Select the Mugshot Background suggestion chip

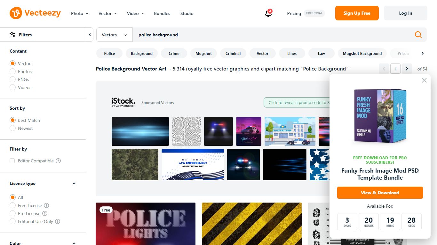[x=362, y=53]
